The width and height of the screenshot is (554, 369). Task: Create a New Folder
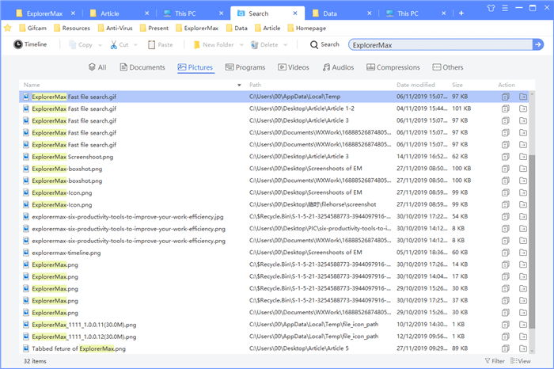(214, 45)
